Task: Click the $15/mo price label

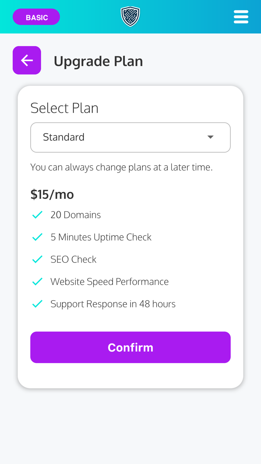Action: (52, 194)
